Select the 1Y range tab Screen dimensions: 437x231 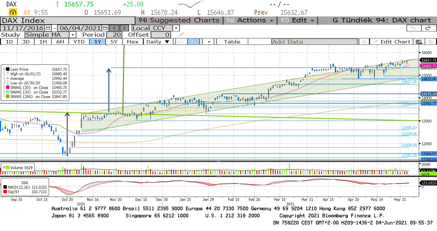[x=97, y=42]
